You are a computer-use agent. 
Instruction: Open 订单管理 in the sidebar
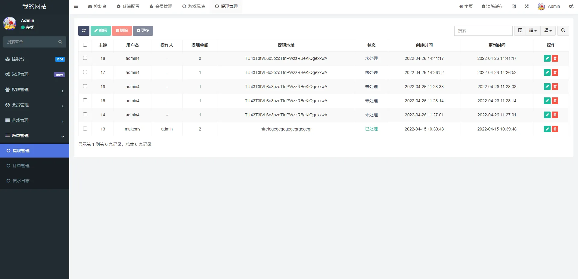(x=21, y=166)
